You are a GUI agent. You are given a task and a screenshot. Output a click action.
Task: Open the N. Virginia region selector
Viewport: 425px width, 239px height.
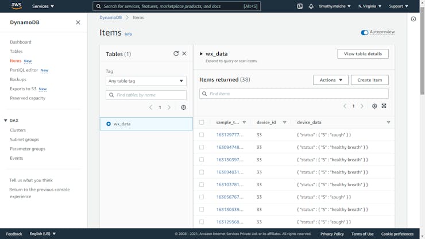coord(370,6)
